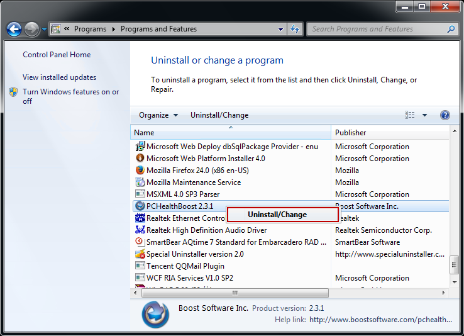Image resolution: width=464 pixels, height=336 pixels.
Task: Select Realtek High Definition Audio Driver
Action: click(x=290, y=230)
